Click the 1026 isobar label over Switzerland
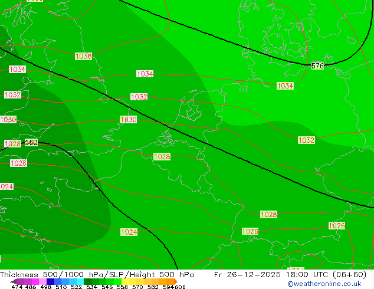 (250, 231)
